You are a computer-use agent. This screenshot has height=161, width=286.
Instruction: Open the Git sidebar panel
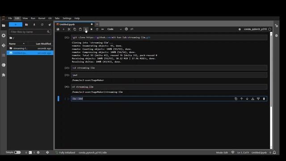[4, 45]
